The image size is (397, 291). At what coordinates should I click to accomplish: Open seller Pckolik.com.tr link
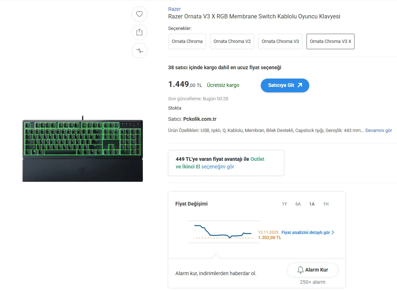[200, 119]
